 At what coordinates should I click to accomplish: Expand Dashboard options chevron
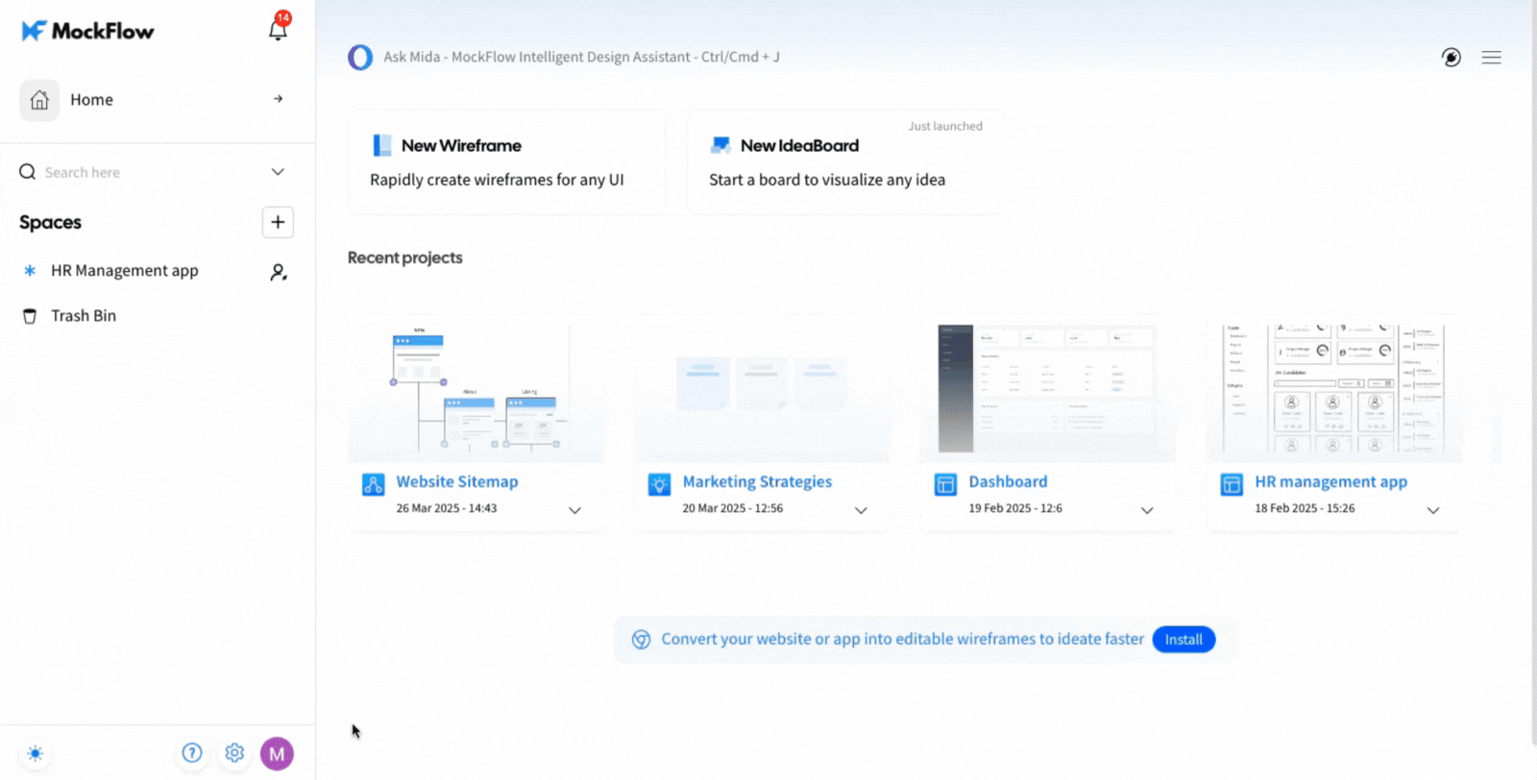pos(1147,510)
